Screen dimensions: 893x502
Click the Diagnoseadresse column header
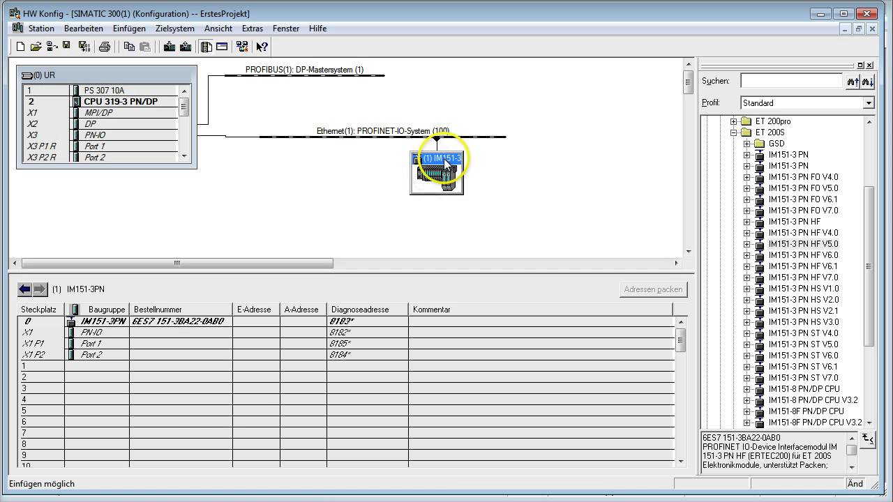coord(368,310)
